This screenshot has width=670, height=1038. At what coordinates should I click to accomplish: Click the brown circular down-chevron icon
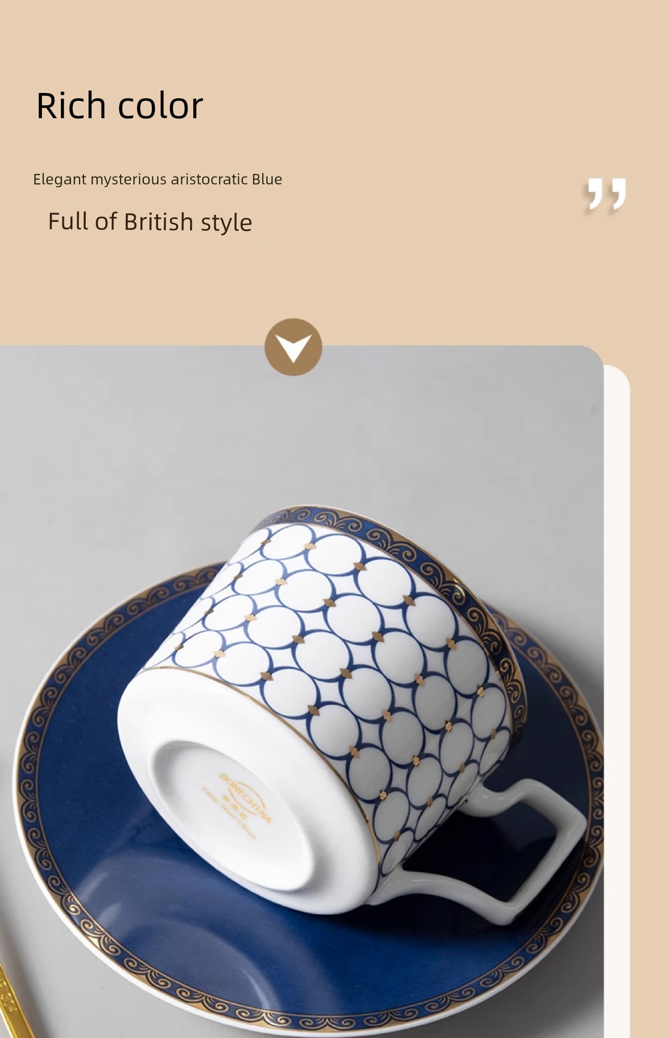[x=293, y=347]
